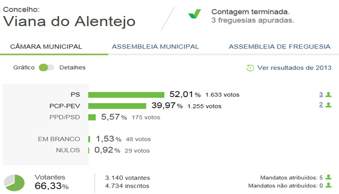339x194 pixels.
Task: Switch to the Assembleia de Freguesia tab
Action: pyautogui.click(x=280, y=47)
